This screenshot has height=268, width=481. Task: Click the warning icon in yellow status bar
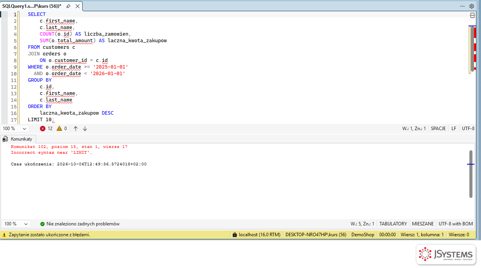(x=4, y=235)
